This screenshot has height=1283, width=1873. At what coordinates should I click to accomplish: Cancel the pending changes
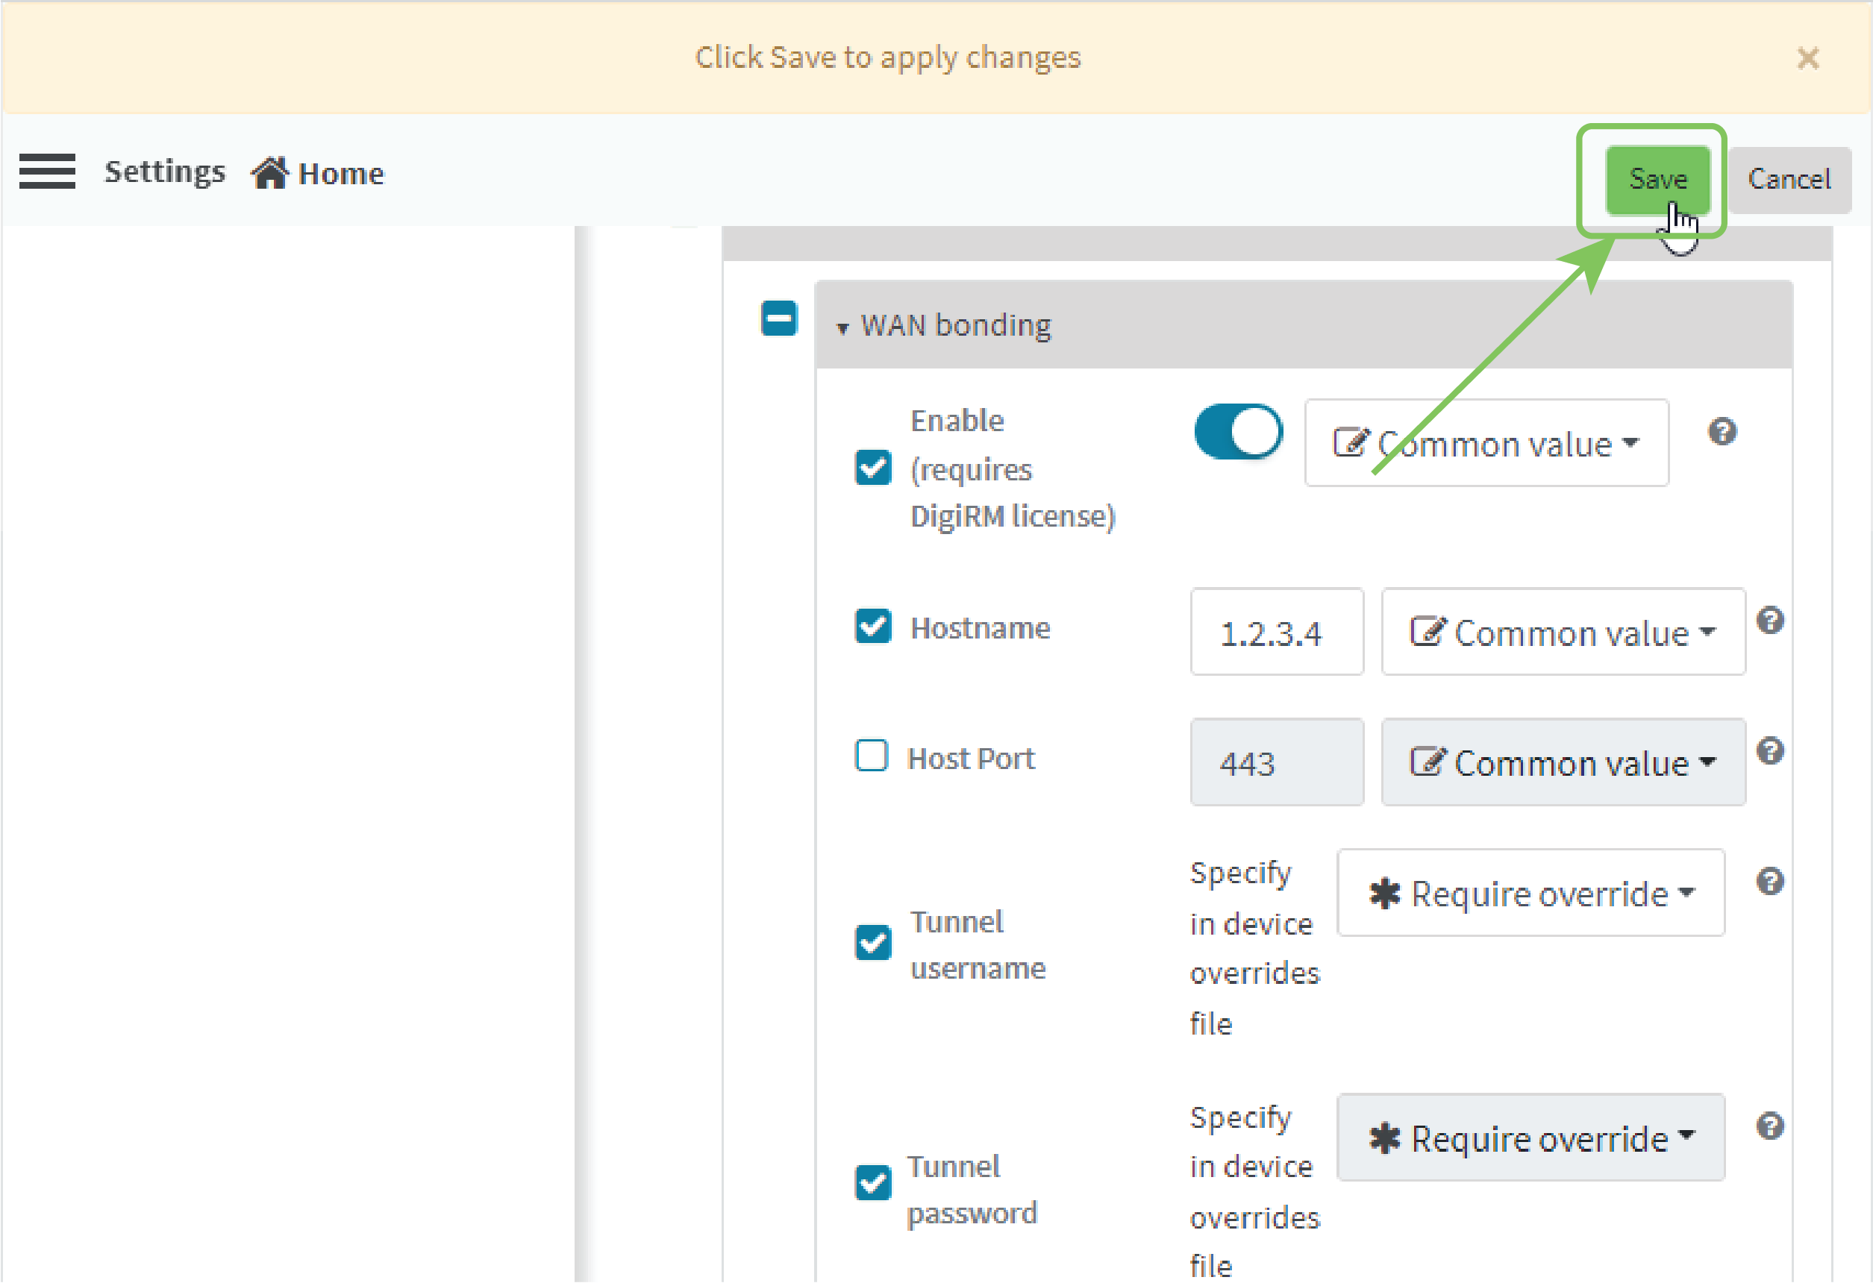pyautogui.click(x=1789, y=179)
